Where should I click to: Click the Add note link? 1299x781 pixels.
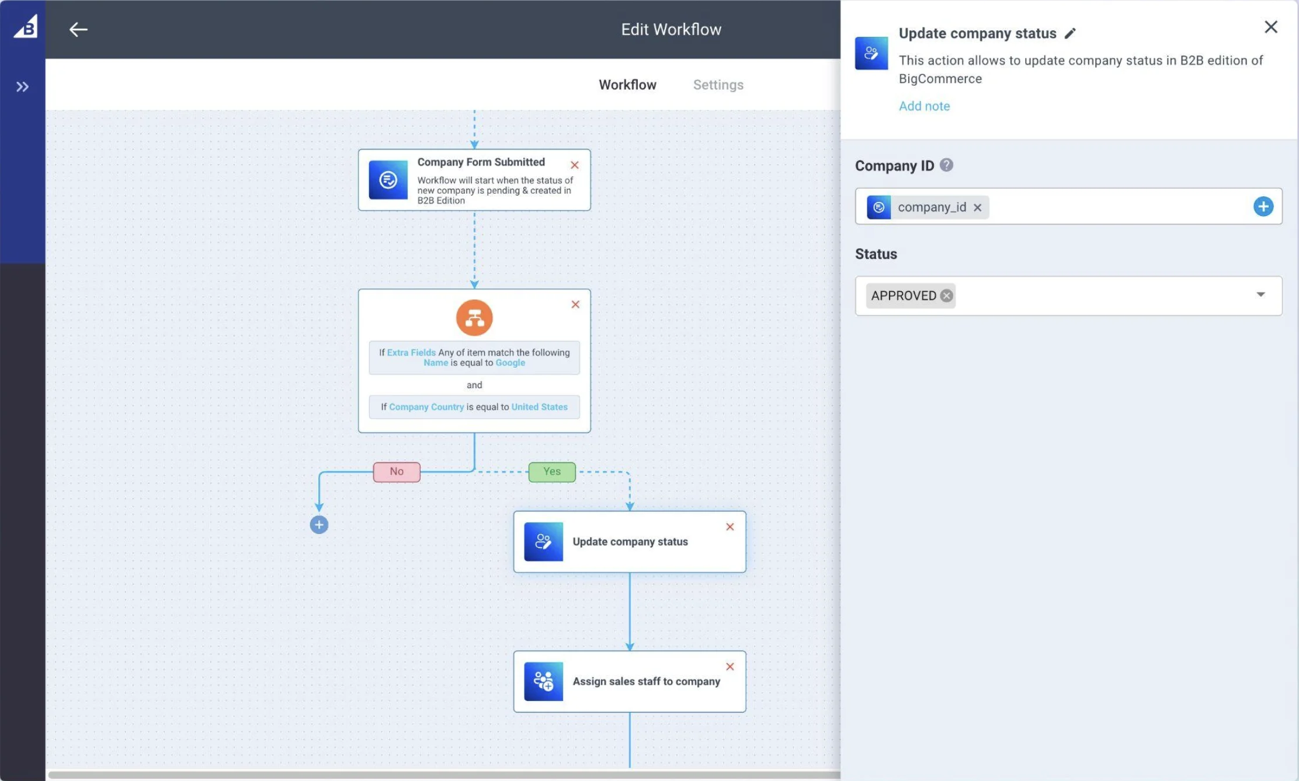pyautogui.click(x=924, y=106)
